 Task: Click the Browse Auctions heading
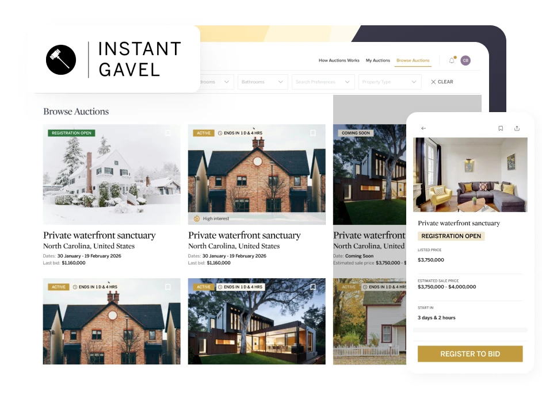(76, 112)
